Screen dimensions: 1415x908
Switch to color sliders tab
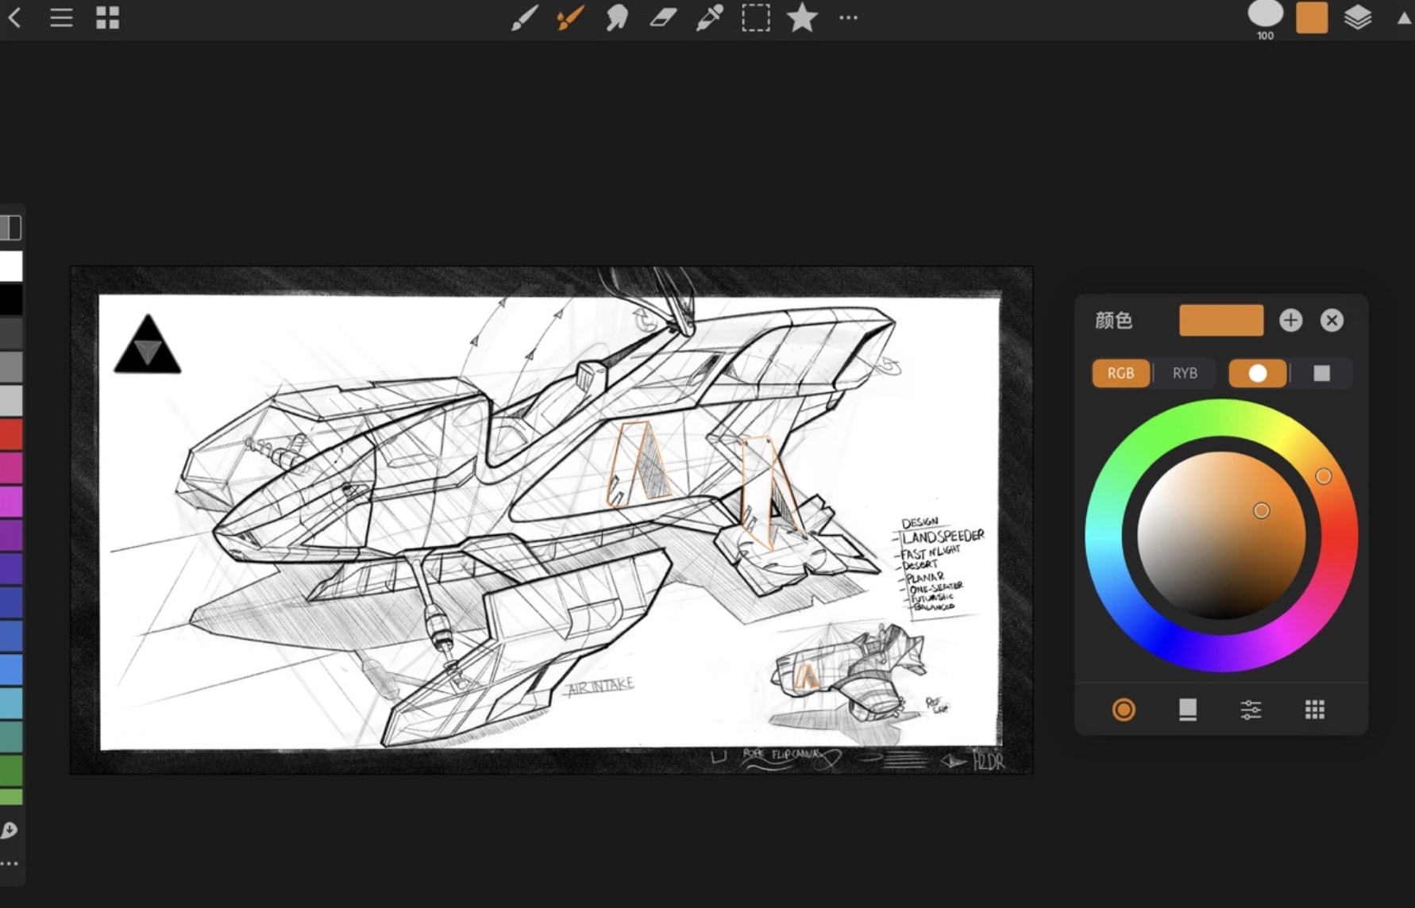(x=1251, y=710)
